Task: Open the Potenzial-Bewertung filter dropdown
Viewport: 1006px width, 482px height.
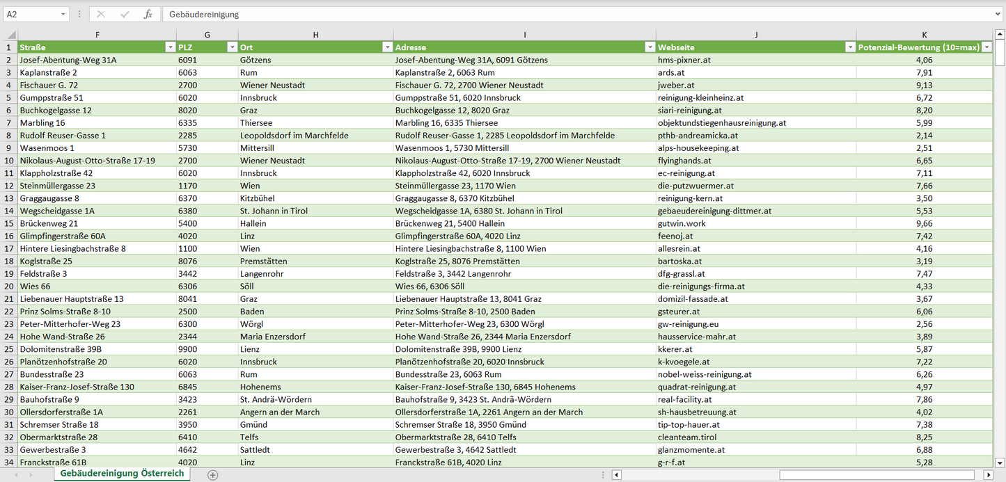Action: pyautogui.click(x=987, y=47)
